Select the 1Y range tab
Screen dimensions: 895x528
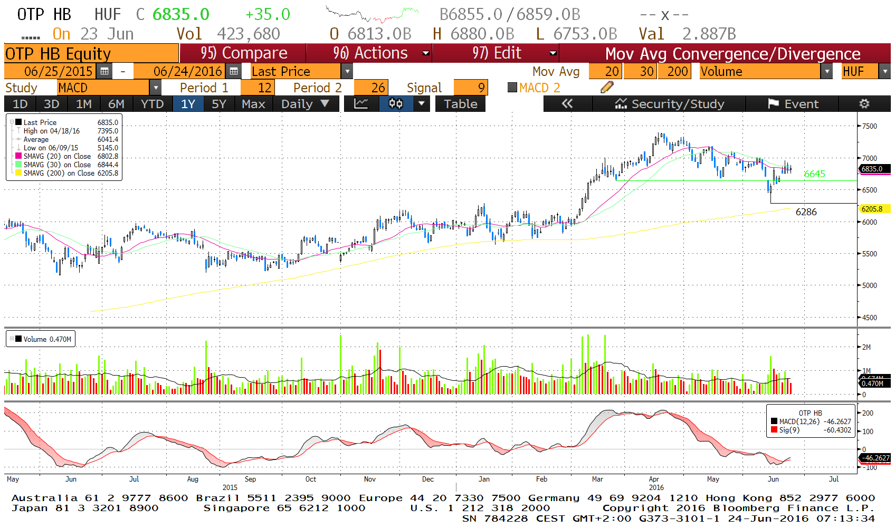click(188, 104)
